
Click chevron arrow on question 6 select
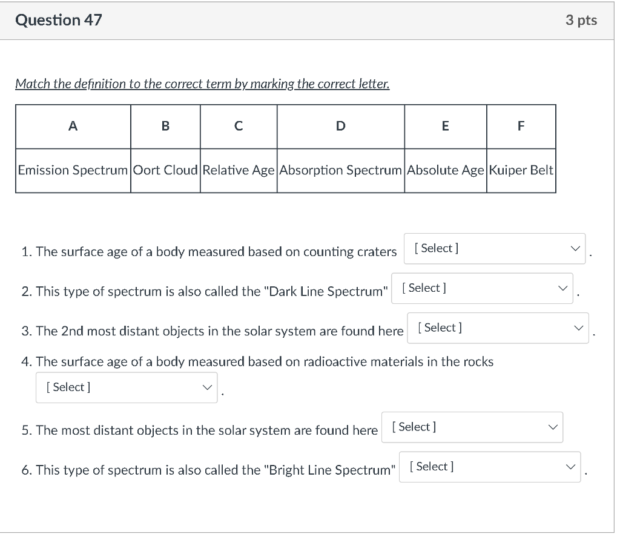pos(570,467)
